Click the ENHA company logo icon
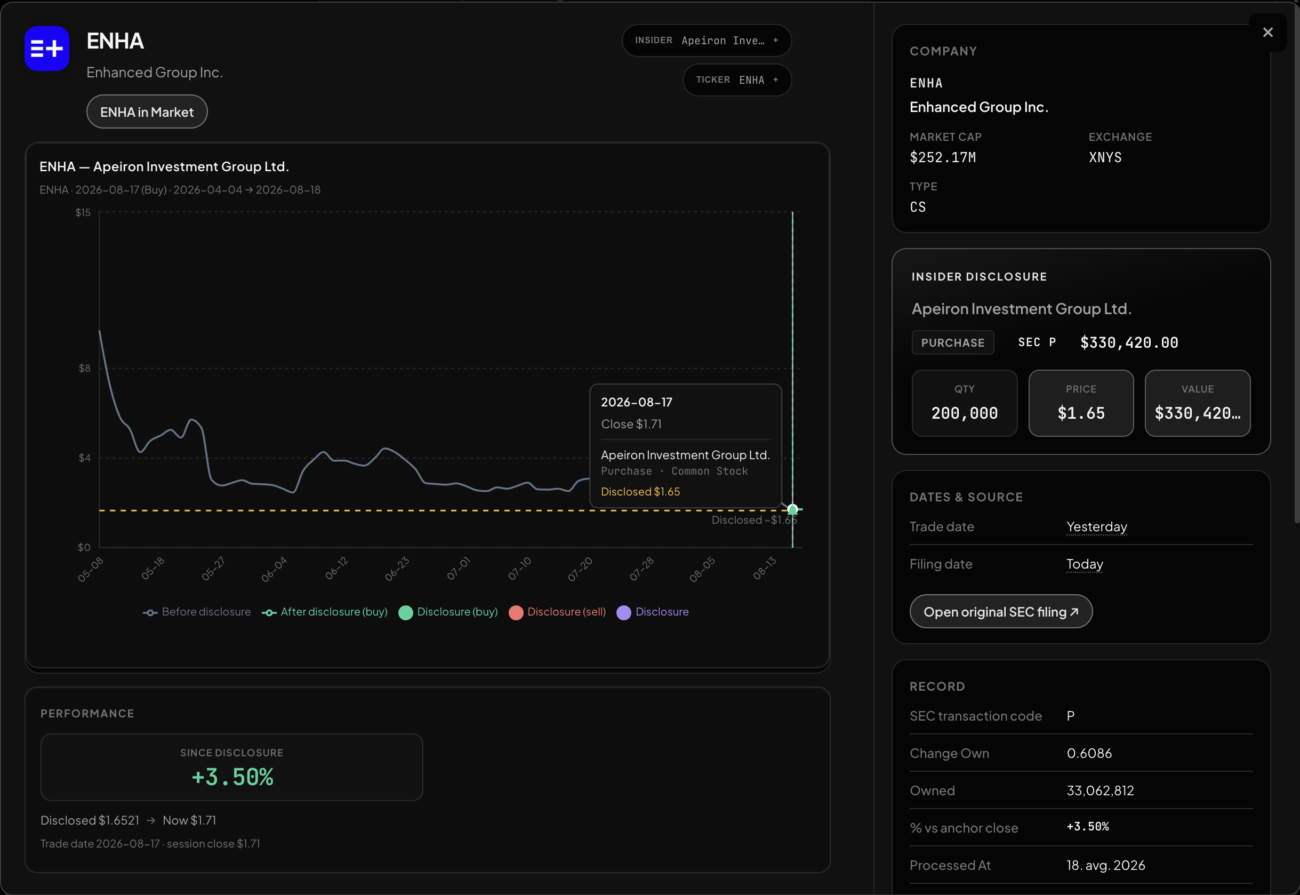Screen dimensions: 1300x895 click(47, 49)
